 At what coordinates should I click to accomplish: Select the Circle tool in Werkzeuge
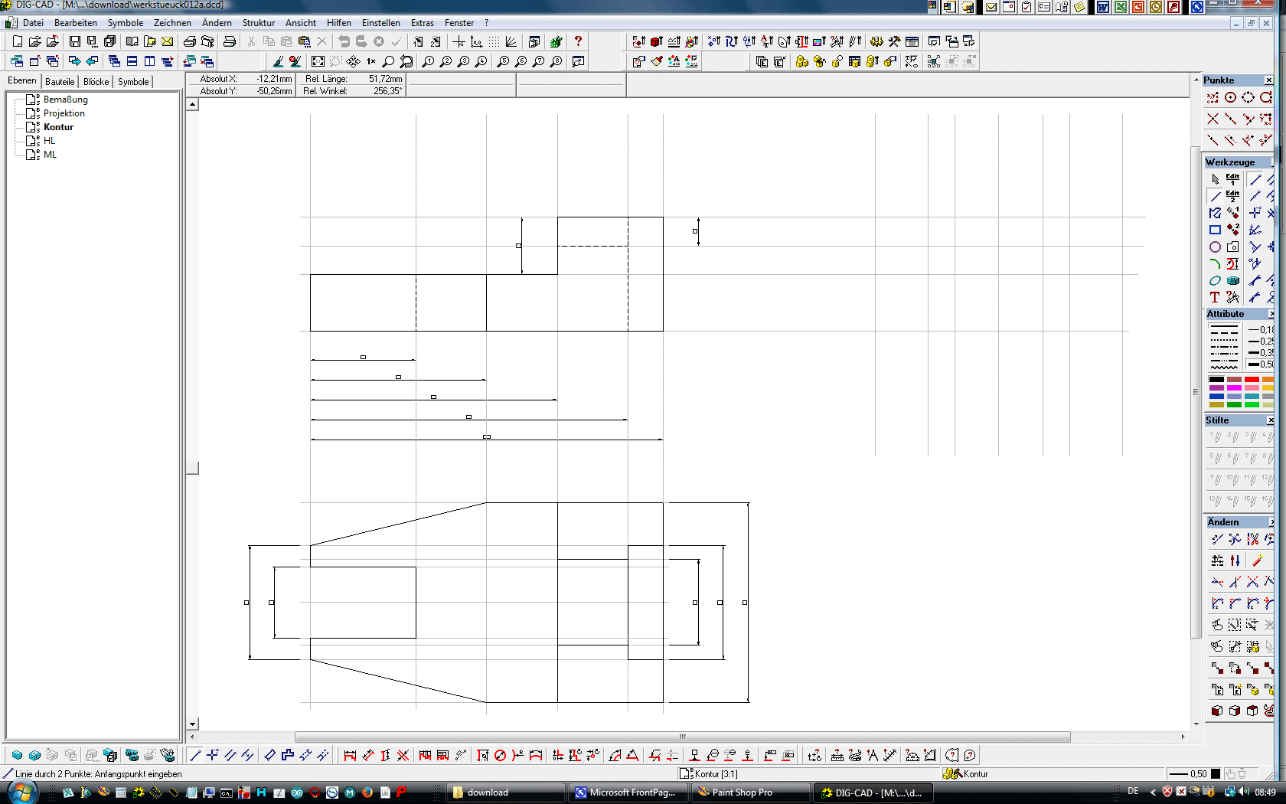tap(1215, 247)
